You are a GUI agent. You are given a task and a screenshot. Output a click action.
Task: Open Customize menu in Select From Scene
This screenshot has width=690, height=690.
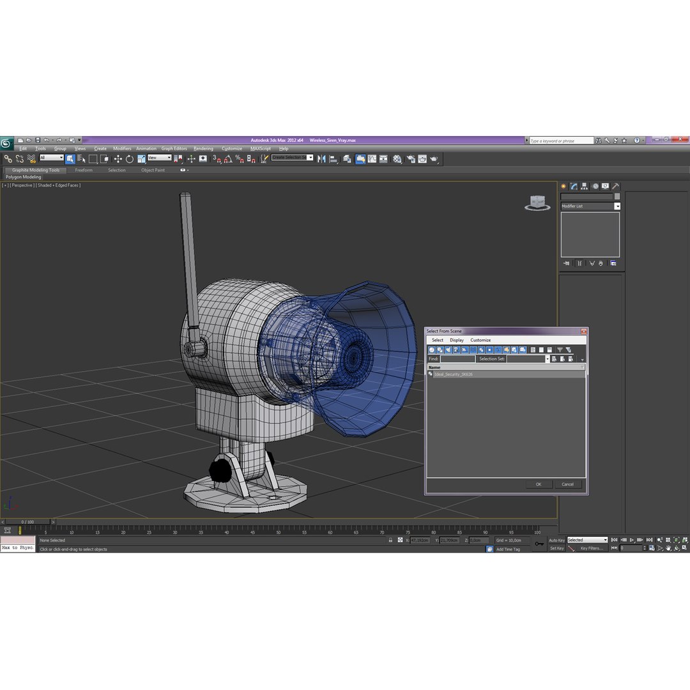point(480,340)
